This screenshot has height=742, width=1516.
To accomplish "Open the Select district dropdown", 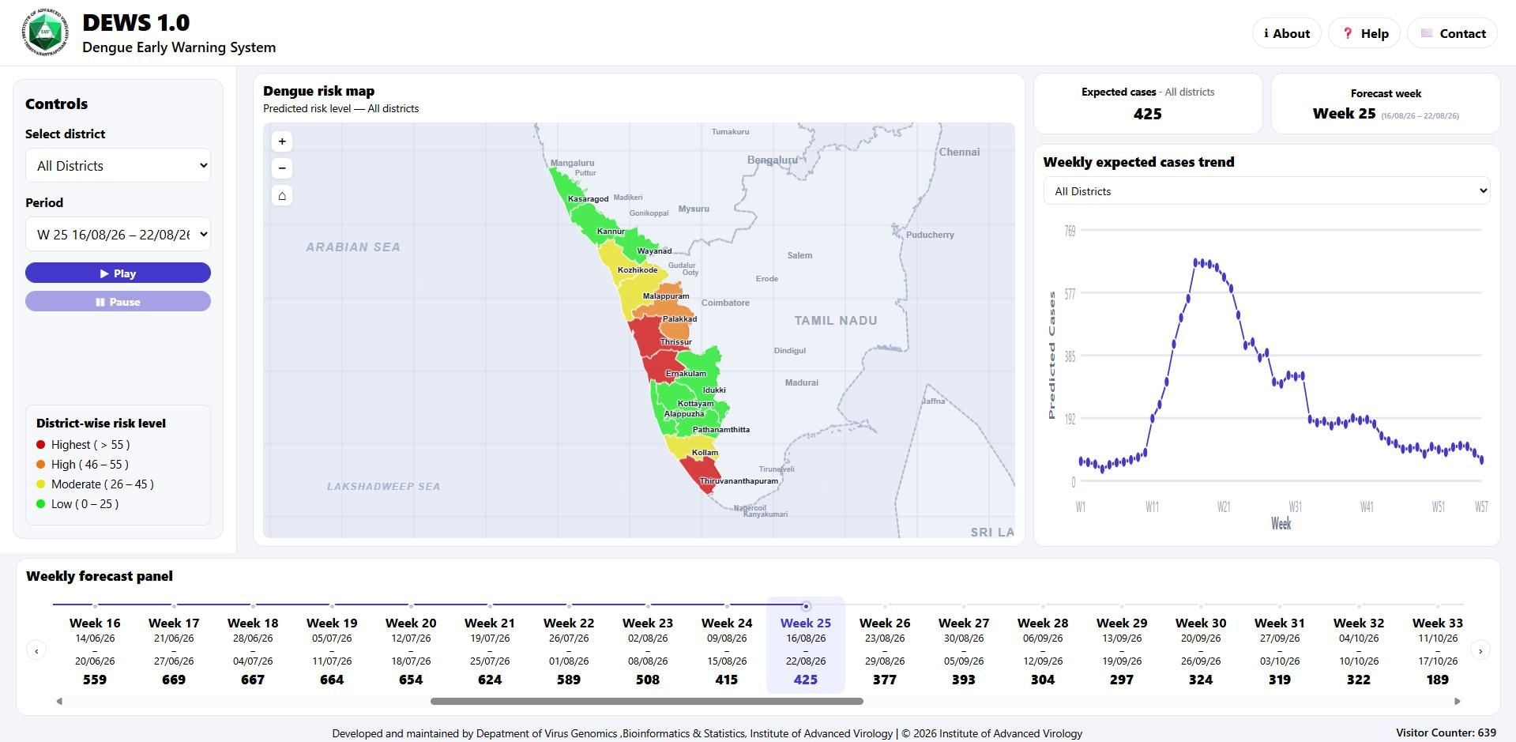I will 118,165.
